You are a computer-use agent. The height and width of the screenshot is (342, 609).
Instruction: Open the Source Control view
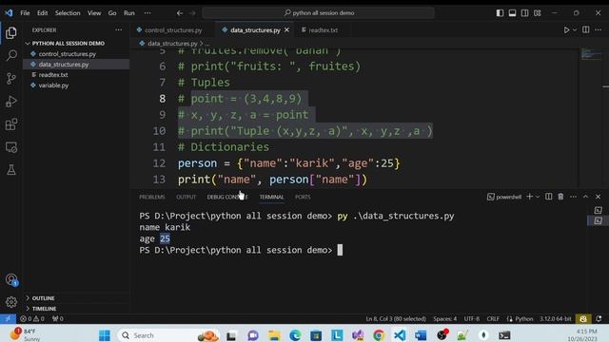coord(11,78)
